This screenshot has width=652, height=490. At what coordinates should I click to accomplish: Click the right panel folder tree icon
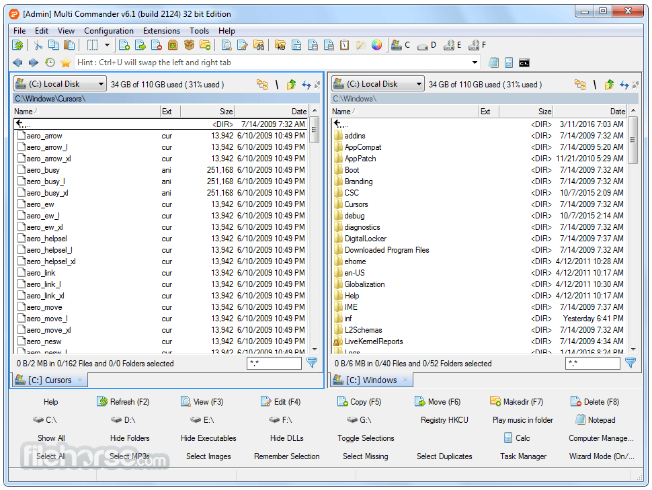coord(580,85)
